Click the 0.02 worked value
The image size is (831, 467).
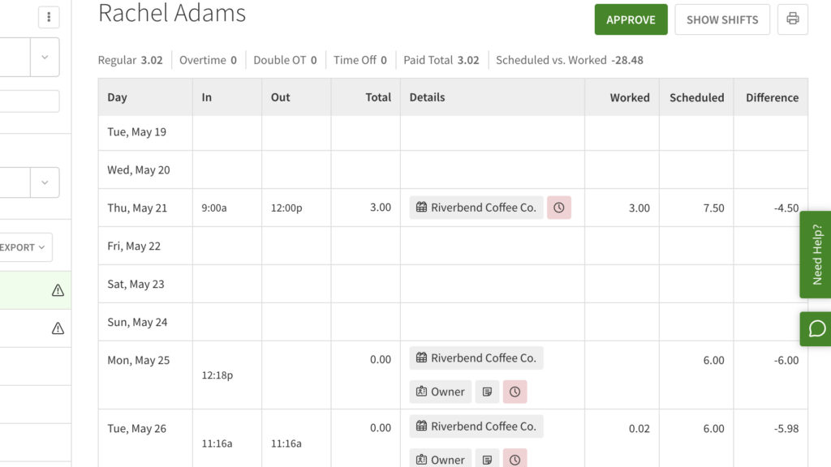(639, 429)
